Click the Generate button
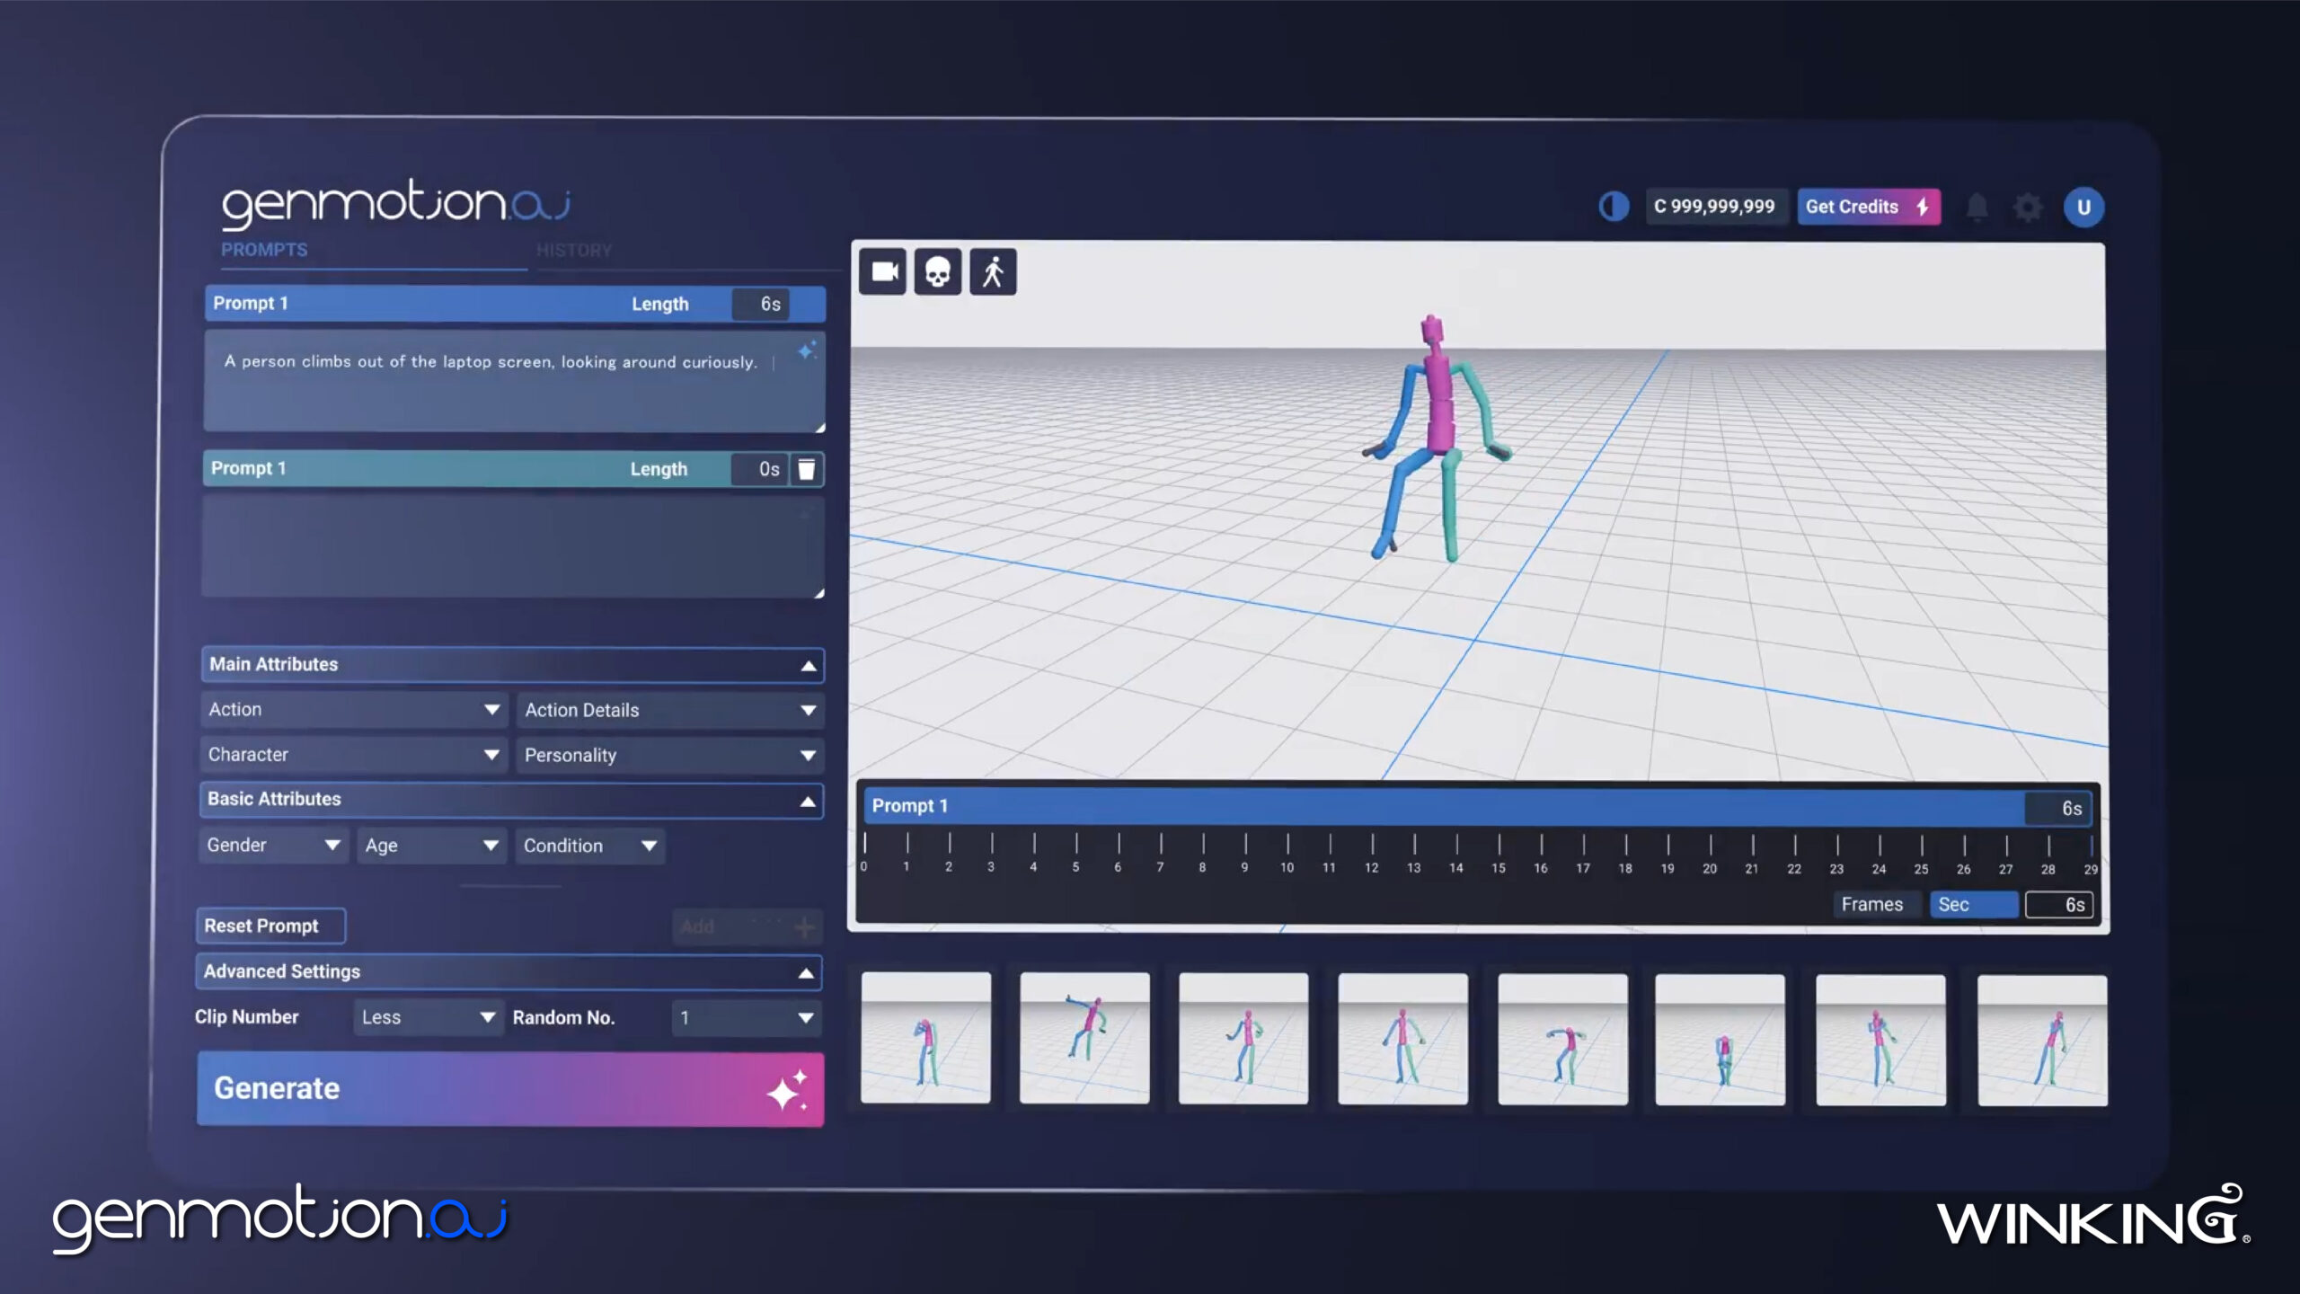2300x1294 pixels. (509, 1088)
